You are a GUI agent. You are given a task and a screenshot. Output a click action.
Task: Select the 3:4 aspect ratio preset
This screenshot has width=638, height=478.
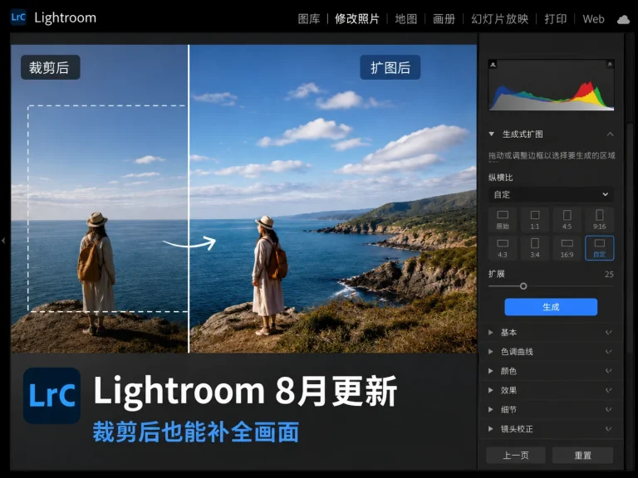click(535, 248)
